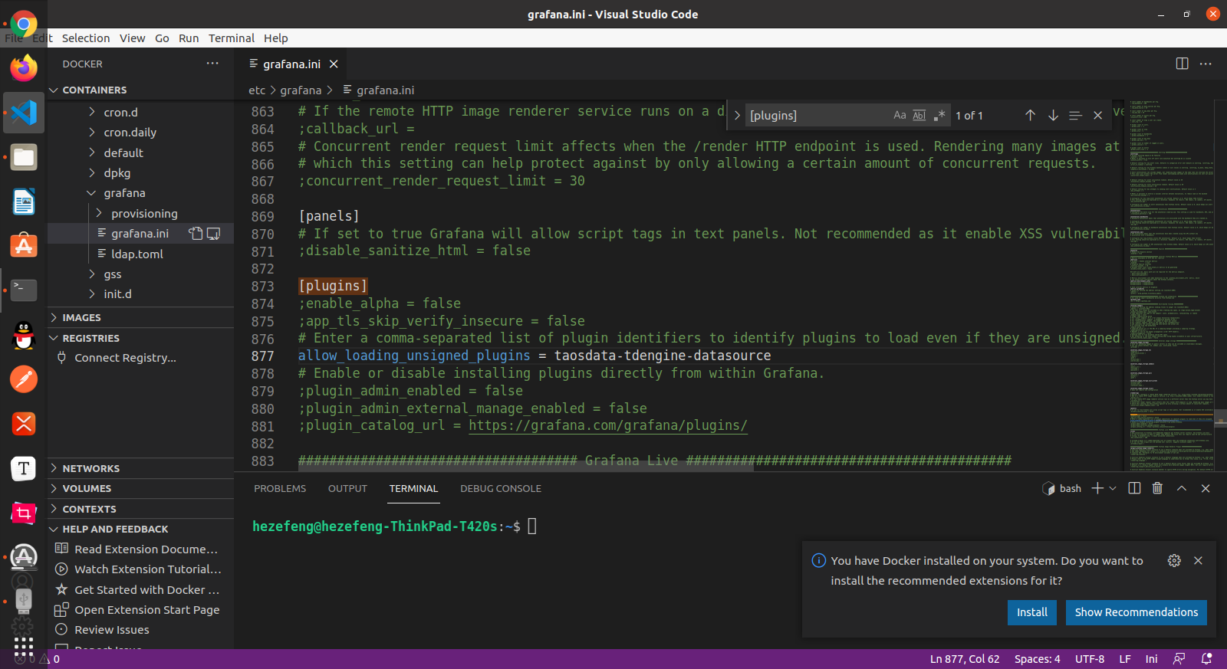Expand the IMAGES section
1227x669 pixels.
140,317
